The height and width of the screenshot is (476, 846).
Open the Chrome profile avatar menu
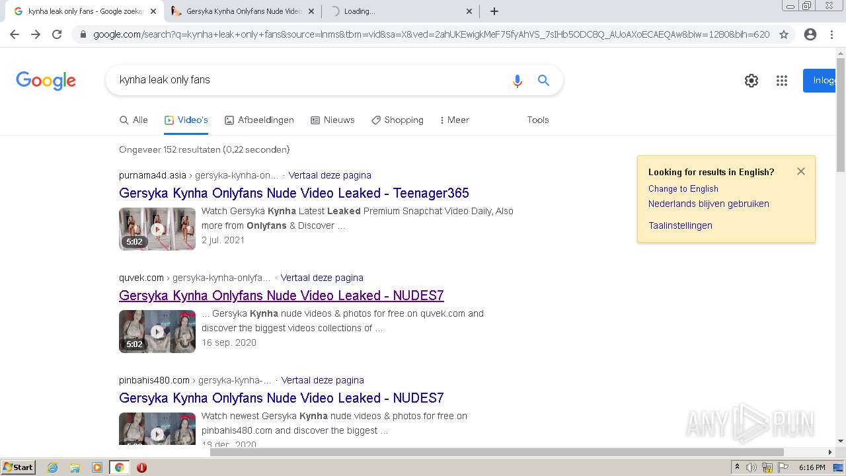click(x=810, y=34)
